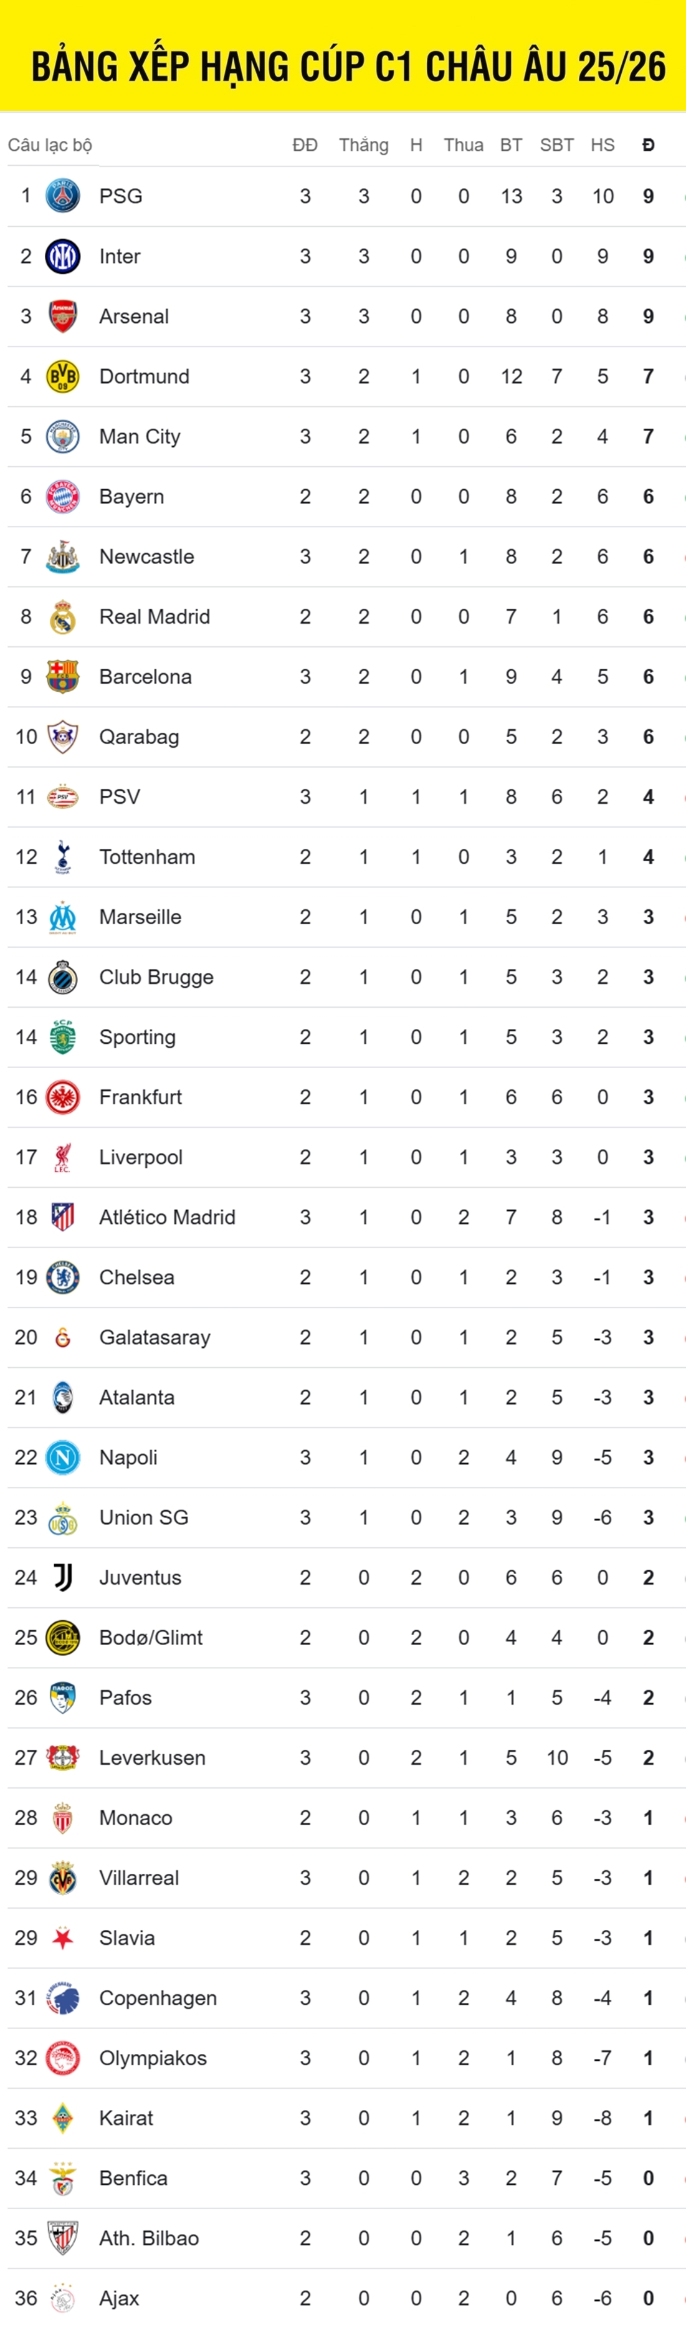Click the PSG club logo

(x=63, y=196)
